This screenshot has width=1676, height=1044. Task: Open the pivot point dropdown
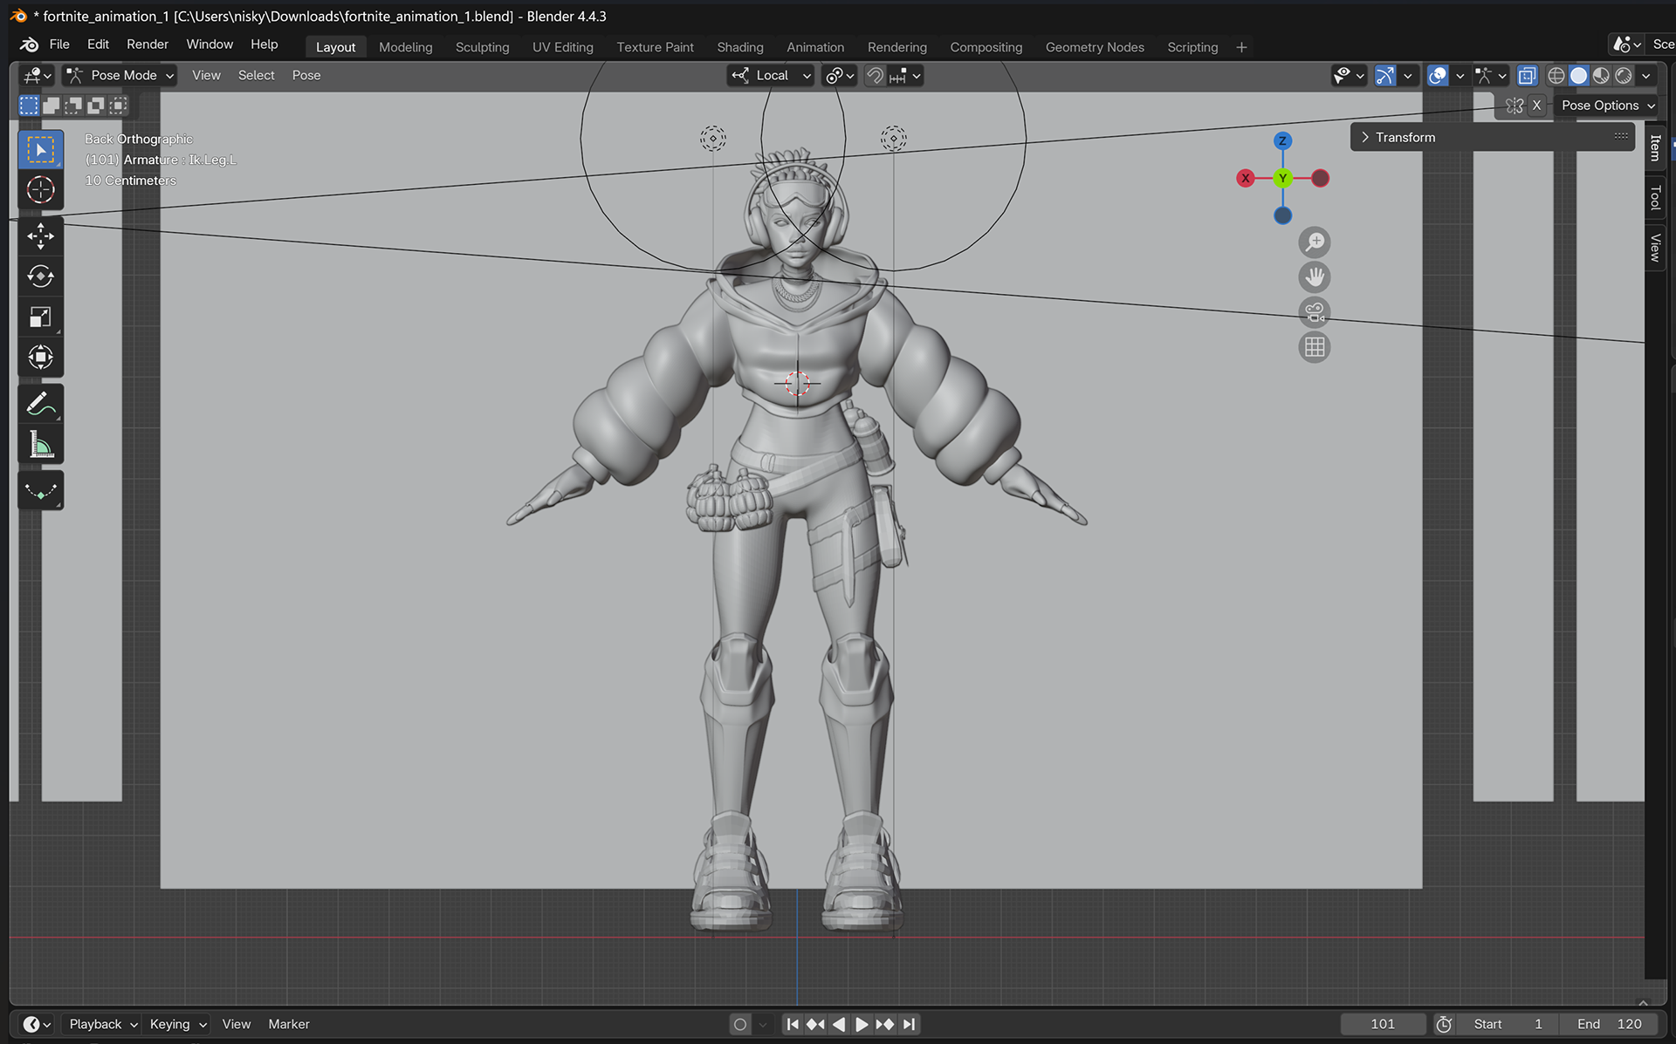point(839,76)
